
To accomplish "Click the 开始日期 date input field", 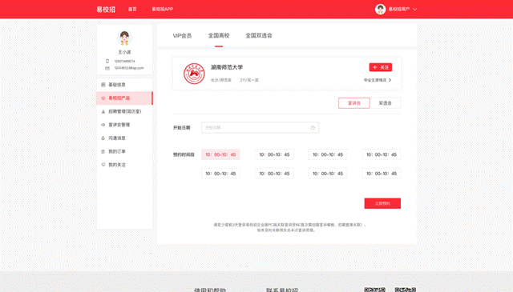I will coord(260,128).
